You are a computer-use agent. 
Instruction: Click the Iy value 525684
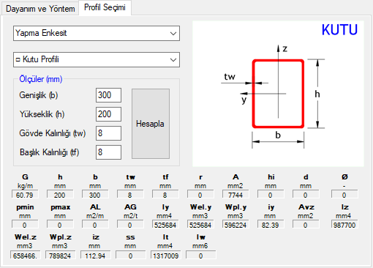[x=165, y=225]
